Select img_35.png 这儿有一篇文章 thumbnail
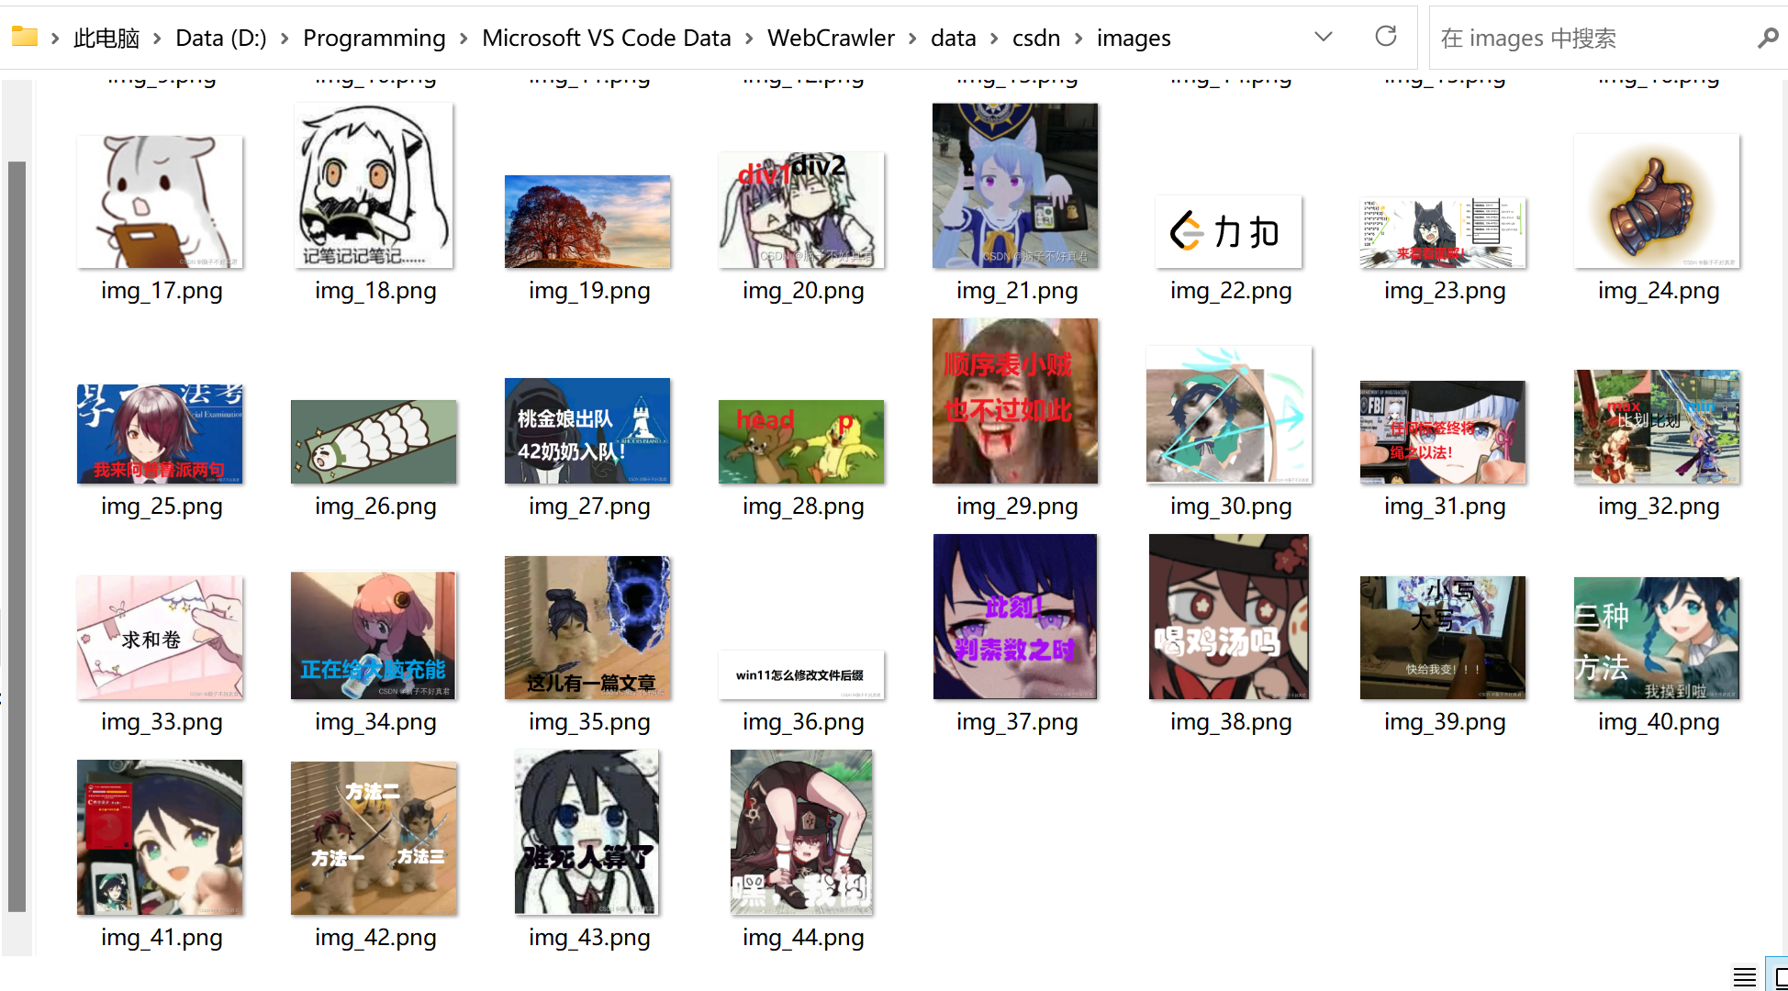The image size is (1788, 991). pos(587,628)
